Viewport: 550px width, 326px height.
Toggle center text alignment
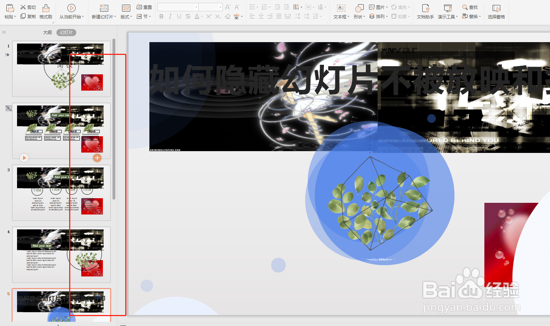coord(261,16)
